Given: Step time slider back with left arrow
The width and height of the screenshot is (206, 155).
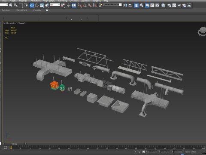Looking at the screenshot, I should click(3, 144).
